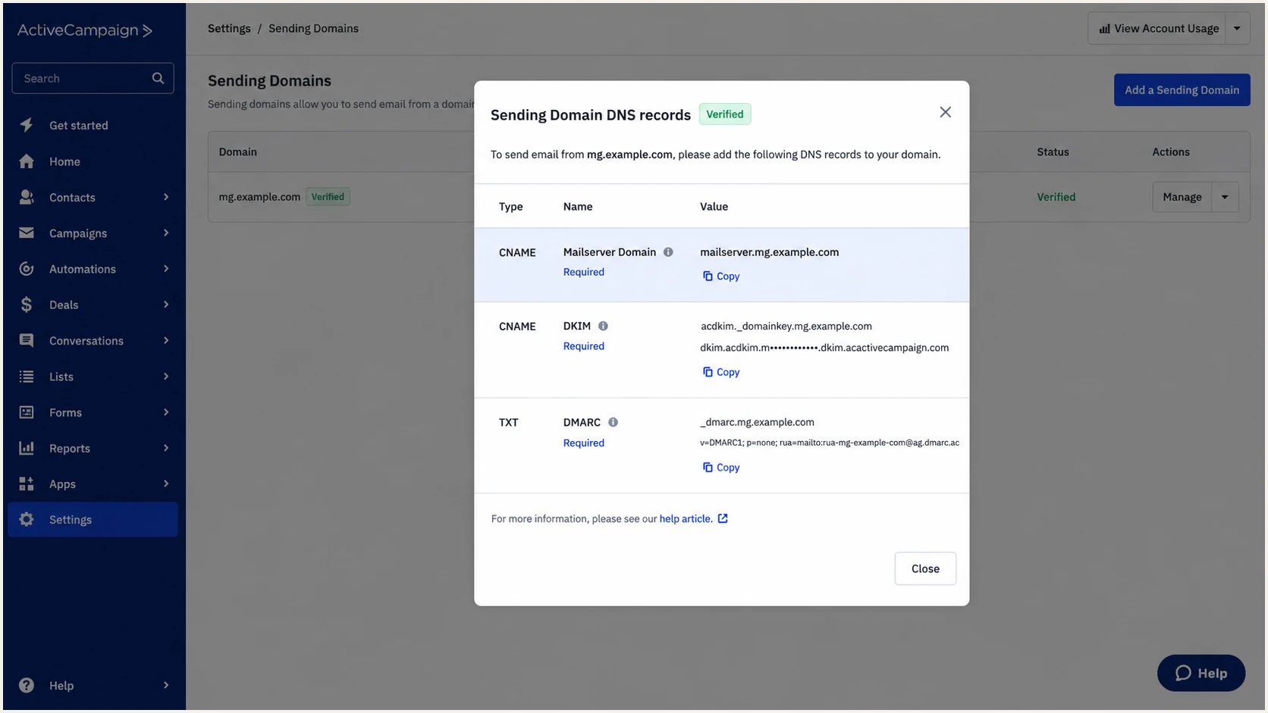This screenshot has height=713, width=1268.
Task: Click Add a Sending Domain button
Action: click(x=1182, y=90)
